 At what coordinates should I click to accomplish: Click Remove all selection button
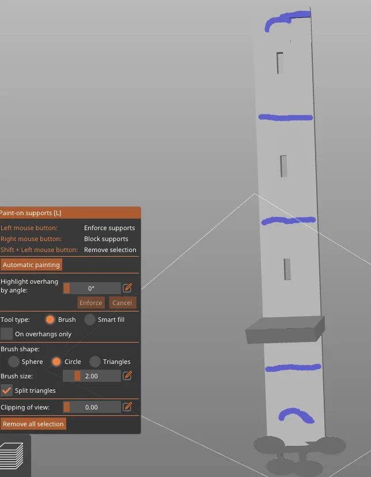point(33,424)
